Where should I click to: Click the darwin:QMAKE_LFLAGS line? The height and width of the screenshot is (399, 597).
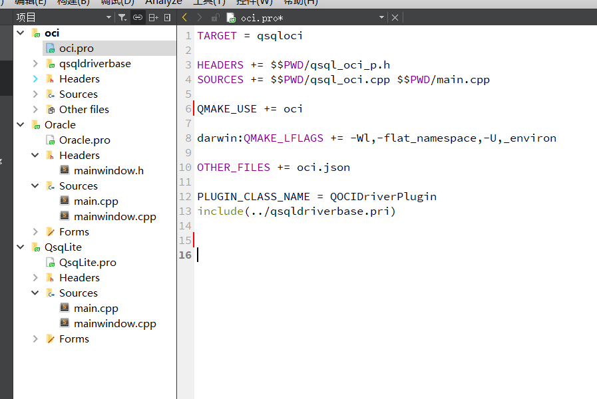point(377,138)
